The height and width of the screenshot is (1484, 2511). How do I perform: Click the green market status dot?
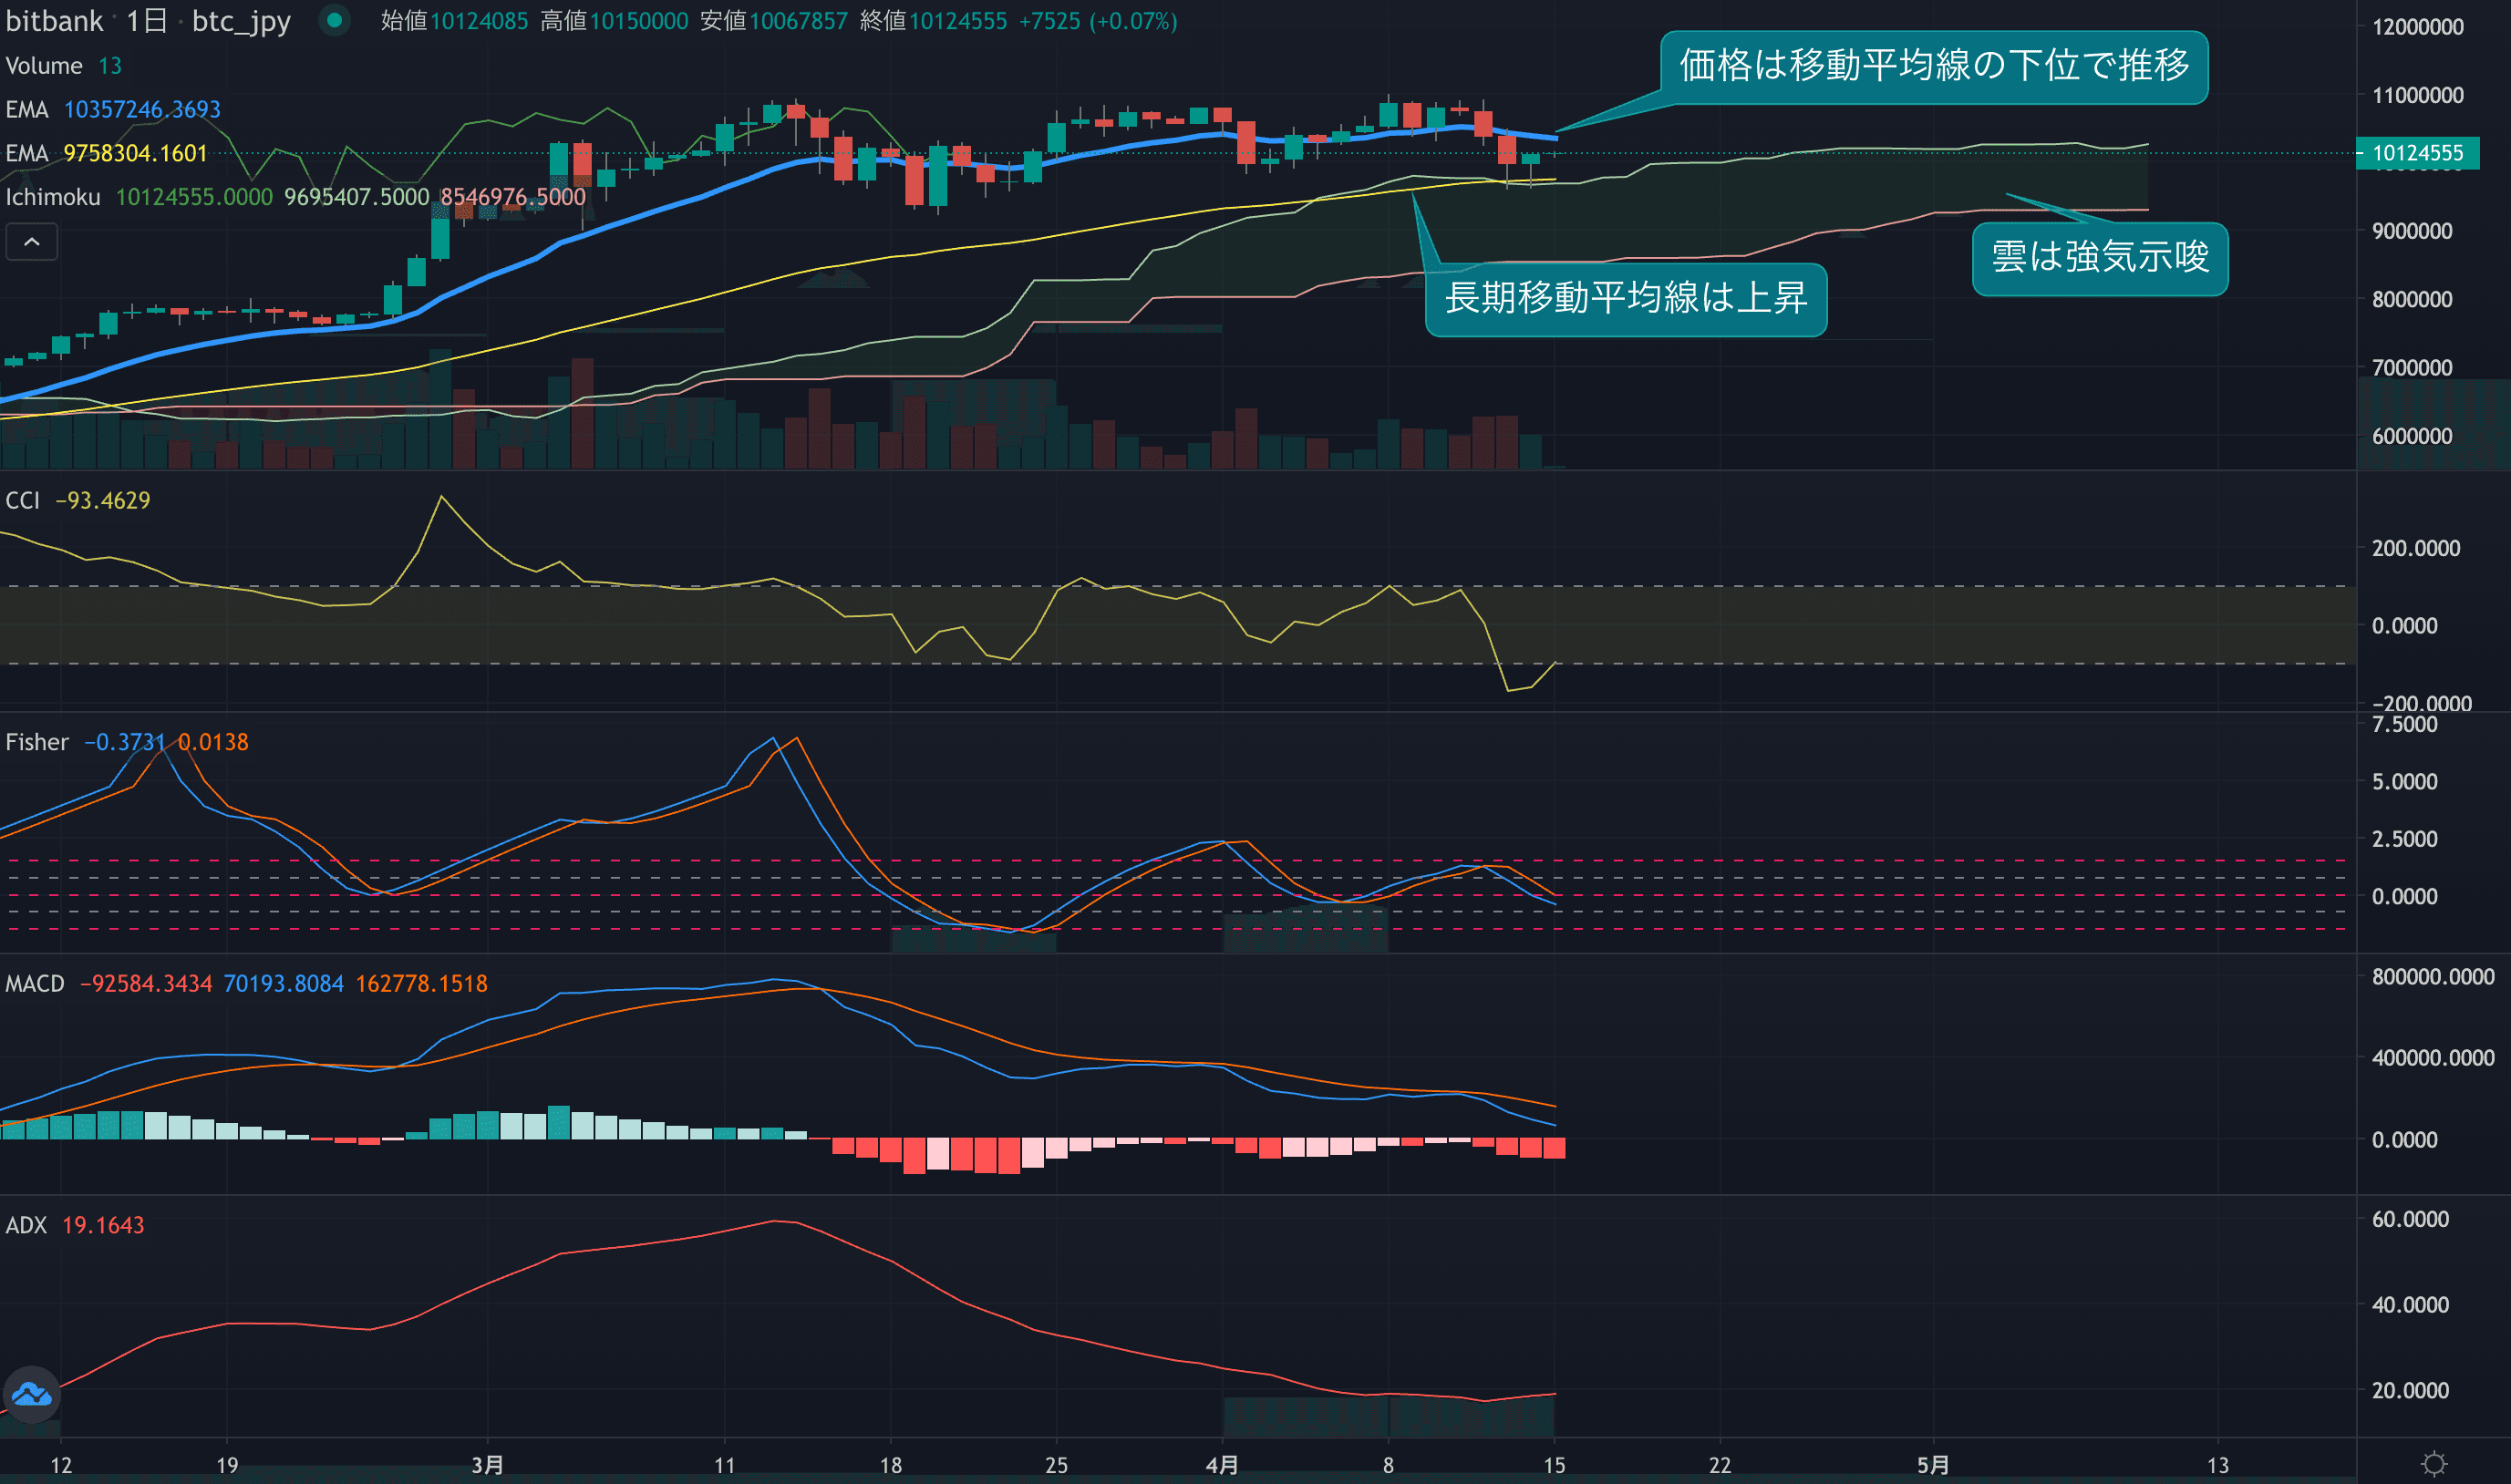coord(335,20)
